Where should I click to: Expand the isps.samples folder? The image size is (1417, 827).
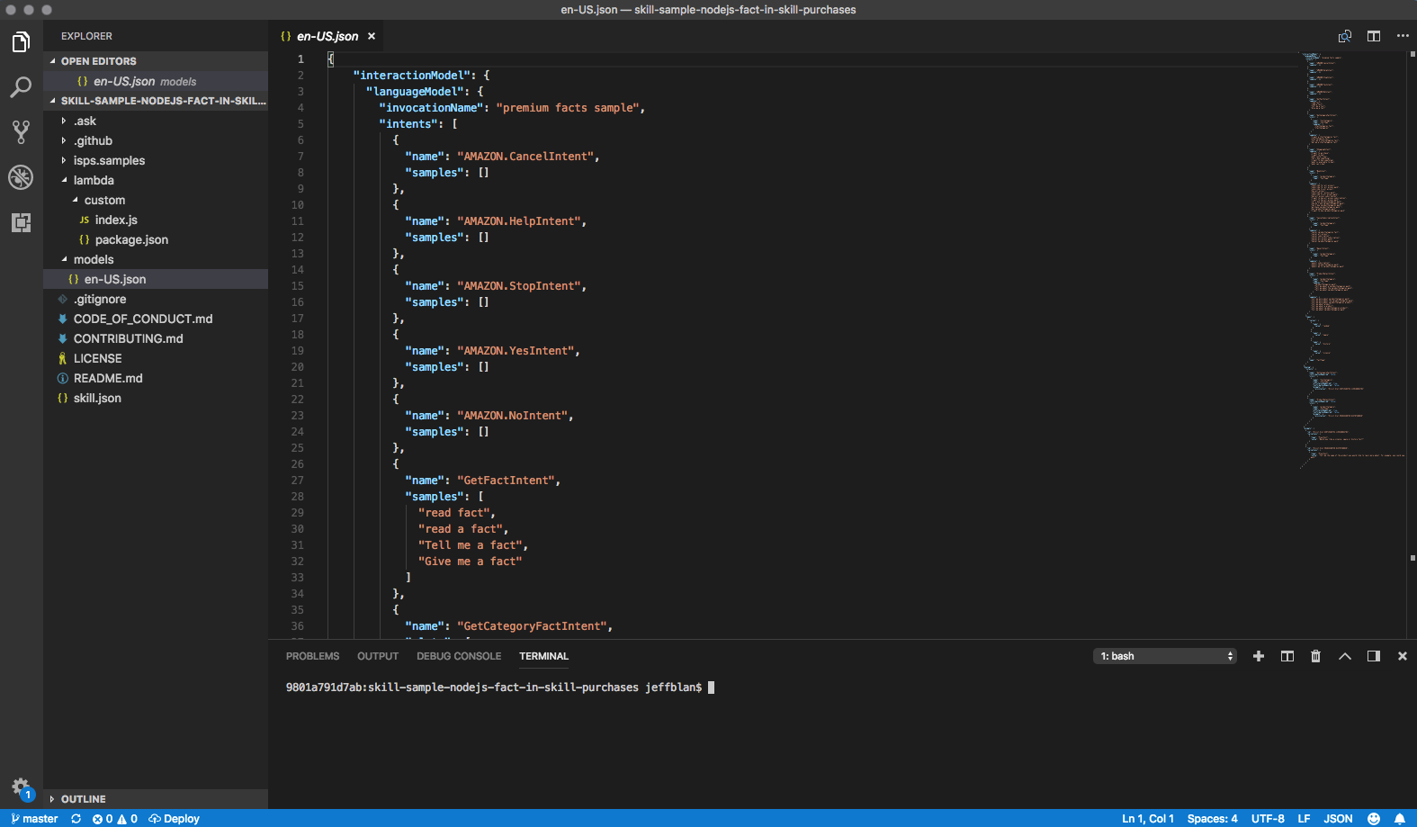(109, 160)
